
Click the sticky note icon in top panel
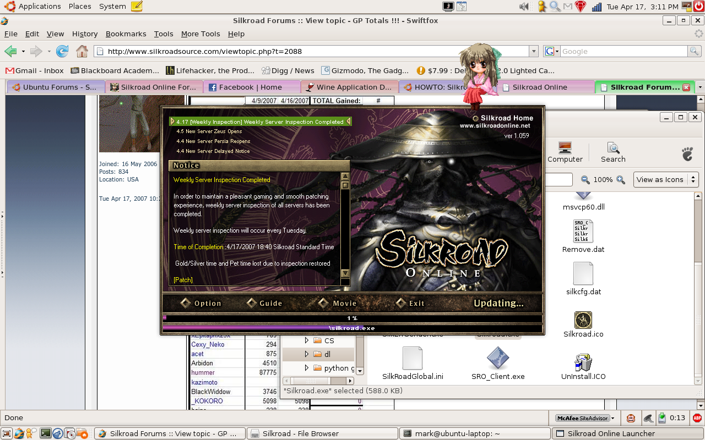(137, 6)
